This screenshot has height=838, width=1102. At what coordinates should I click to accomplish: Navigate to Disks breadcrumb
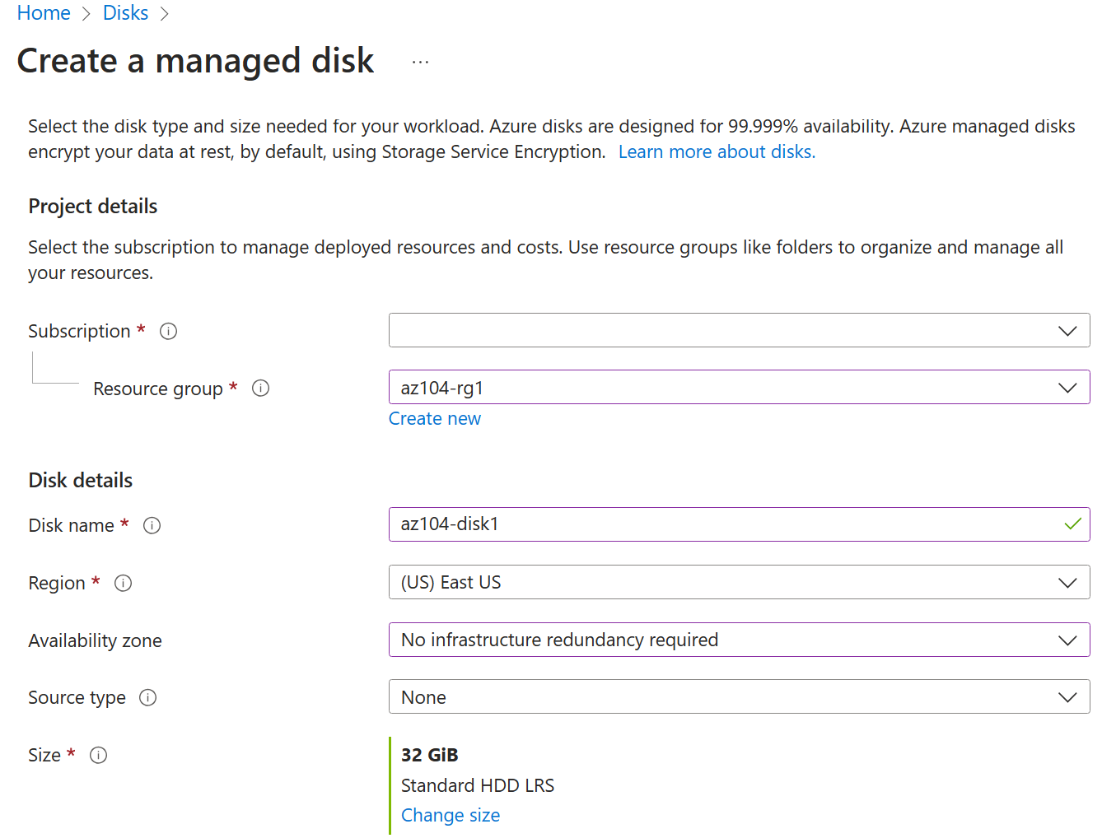pos(125,13)
